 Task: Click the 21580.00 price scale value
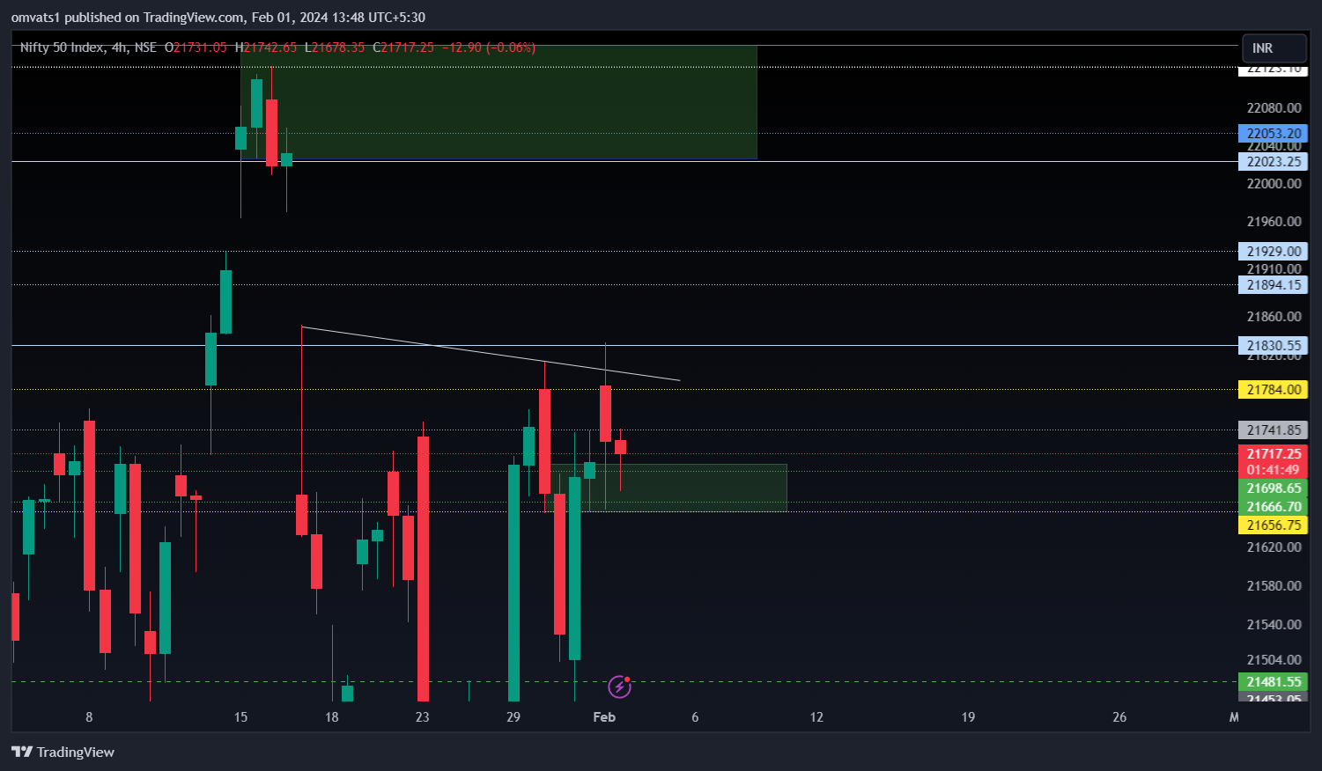point(1274,586)
